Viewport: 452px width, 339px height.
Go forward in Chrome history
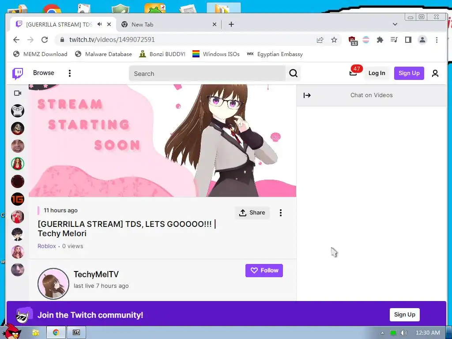[30, 40]
